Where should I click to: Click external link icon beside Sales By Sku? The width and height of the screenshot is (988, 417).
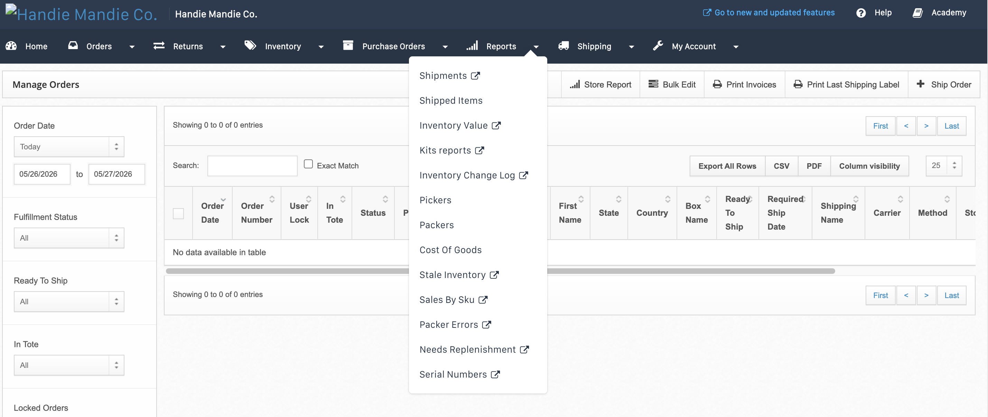click(483, 300)
